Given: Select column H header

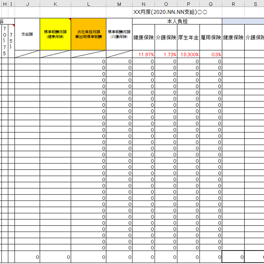Looking at the screenshot, I should (x=5, y=4).
